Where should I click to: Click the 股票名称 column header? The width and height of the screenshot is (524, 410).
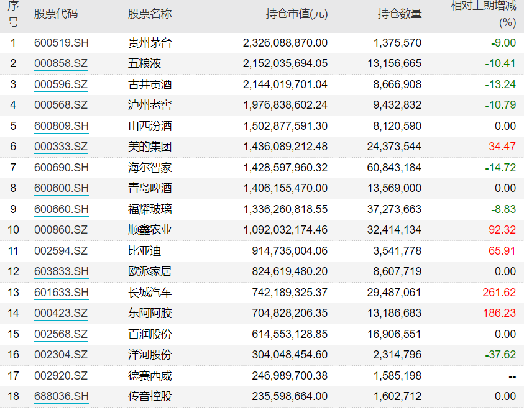click(150, 14)
